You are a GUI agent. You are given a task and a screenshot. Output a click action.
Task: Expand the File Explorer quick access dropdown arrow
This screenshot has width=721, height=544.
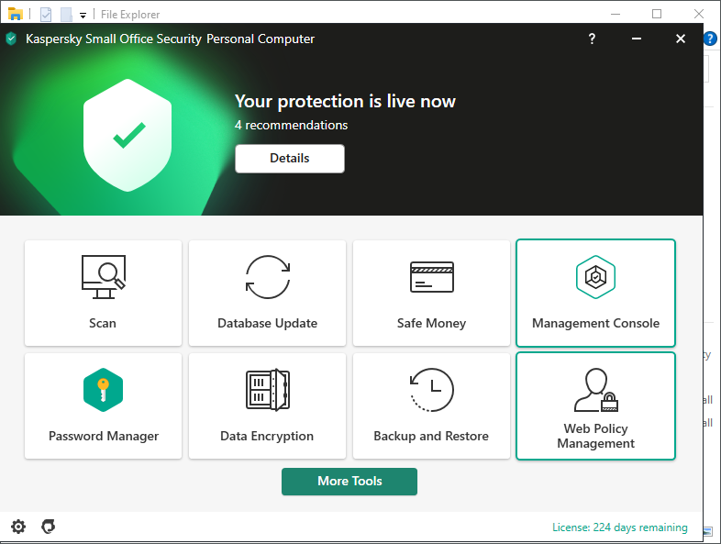83,15
